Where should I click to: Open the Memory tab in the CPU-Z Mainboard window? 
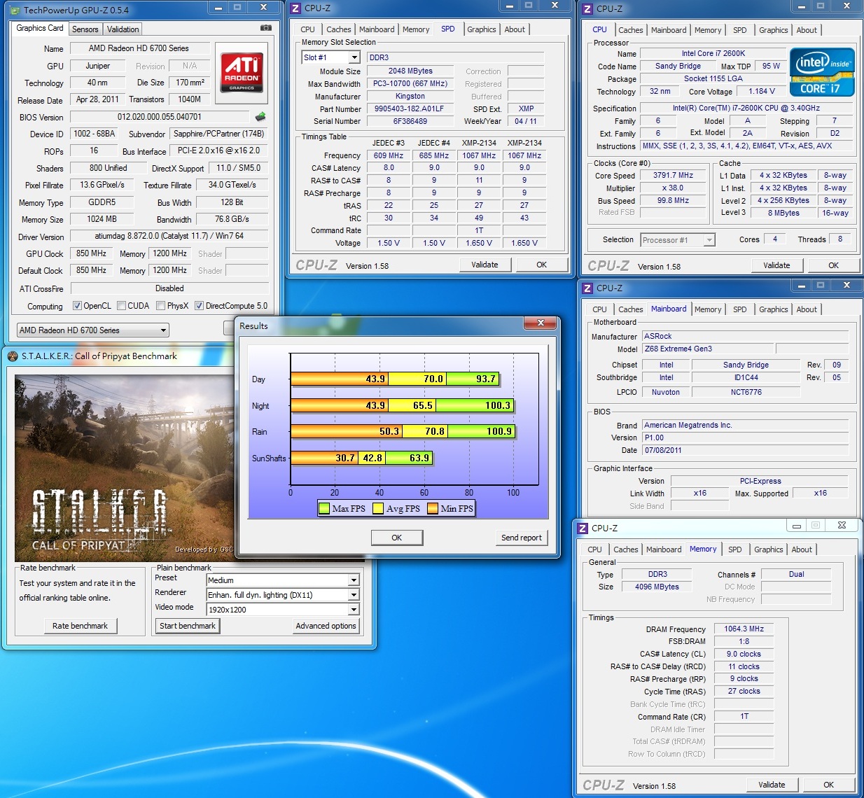[x=708, y=309]
